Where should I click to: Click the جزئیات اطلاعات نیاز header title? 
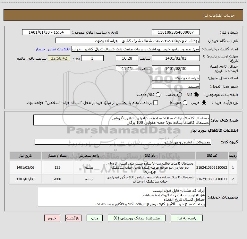pyautogui.click(x=219, y=15)
